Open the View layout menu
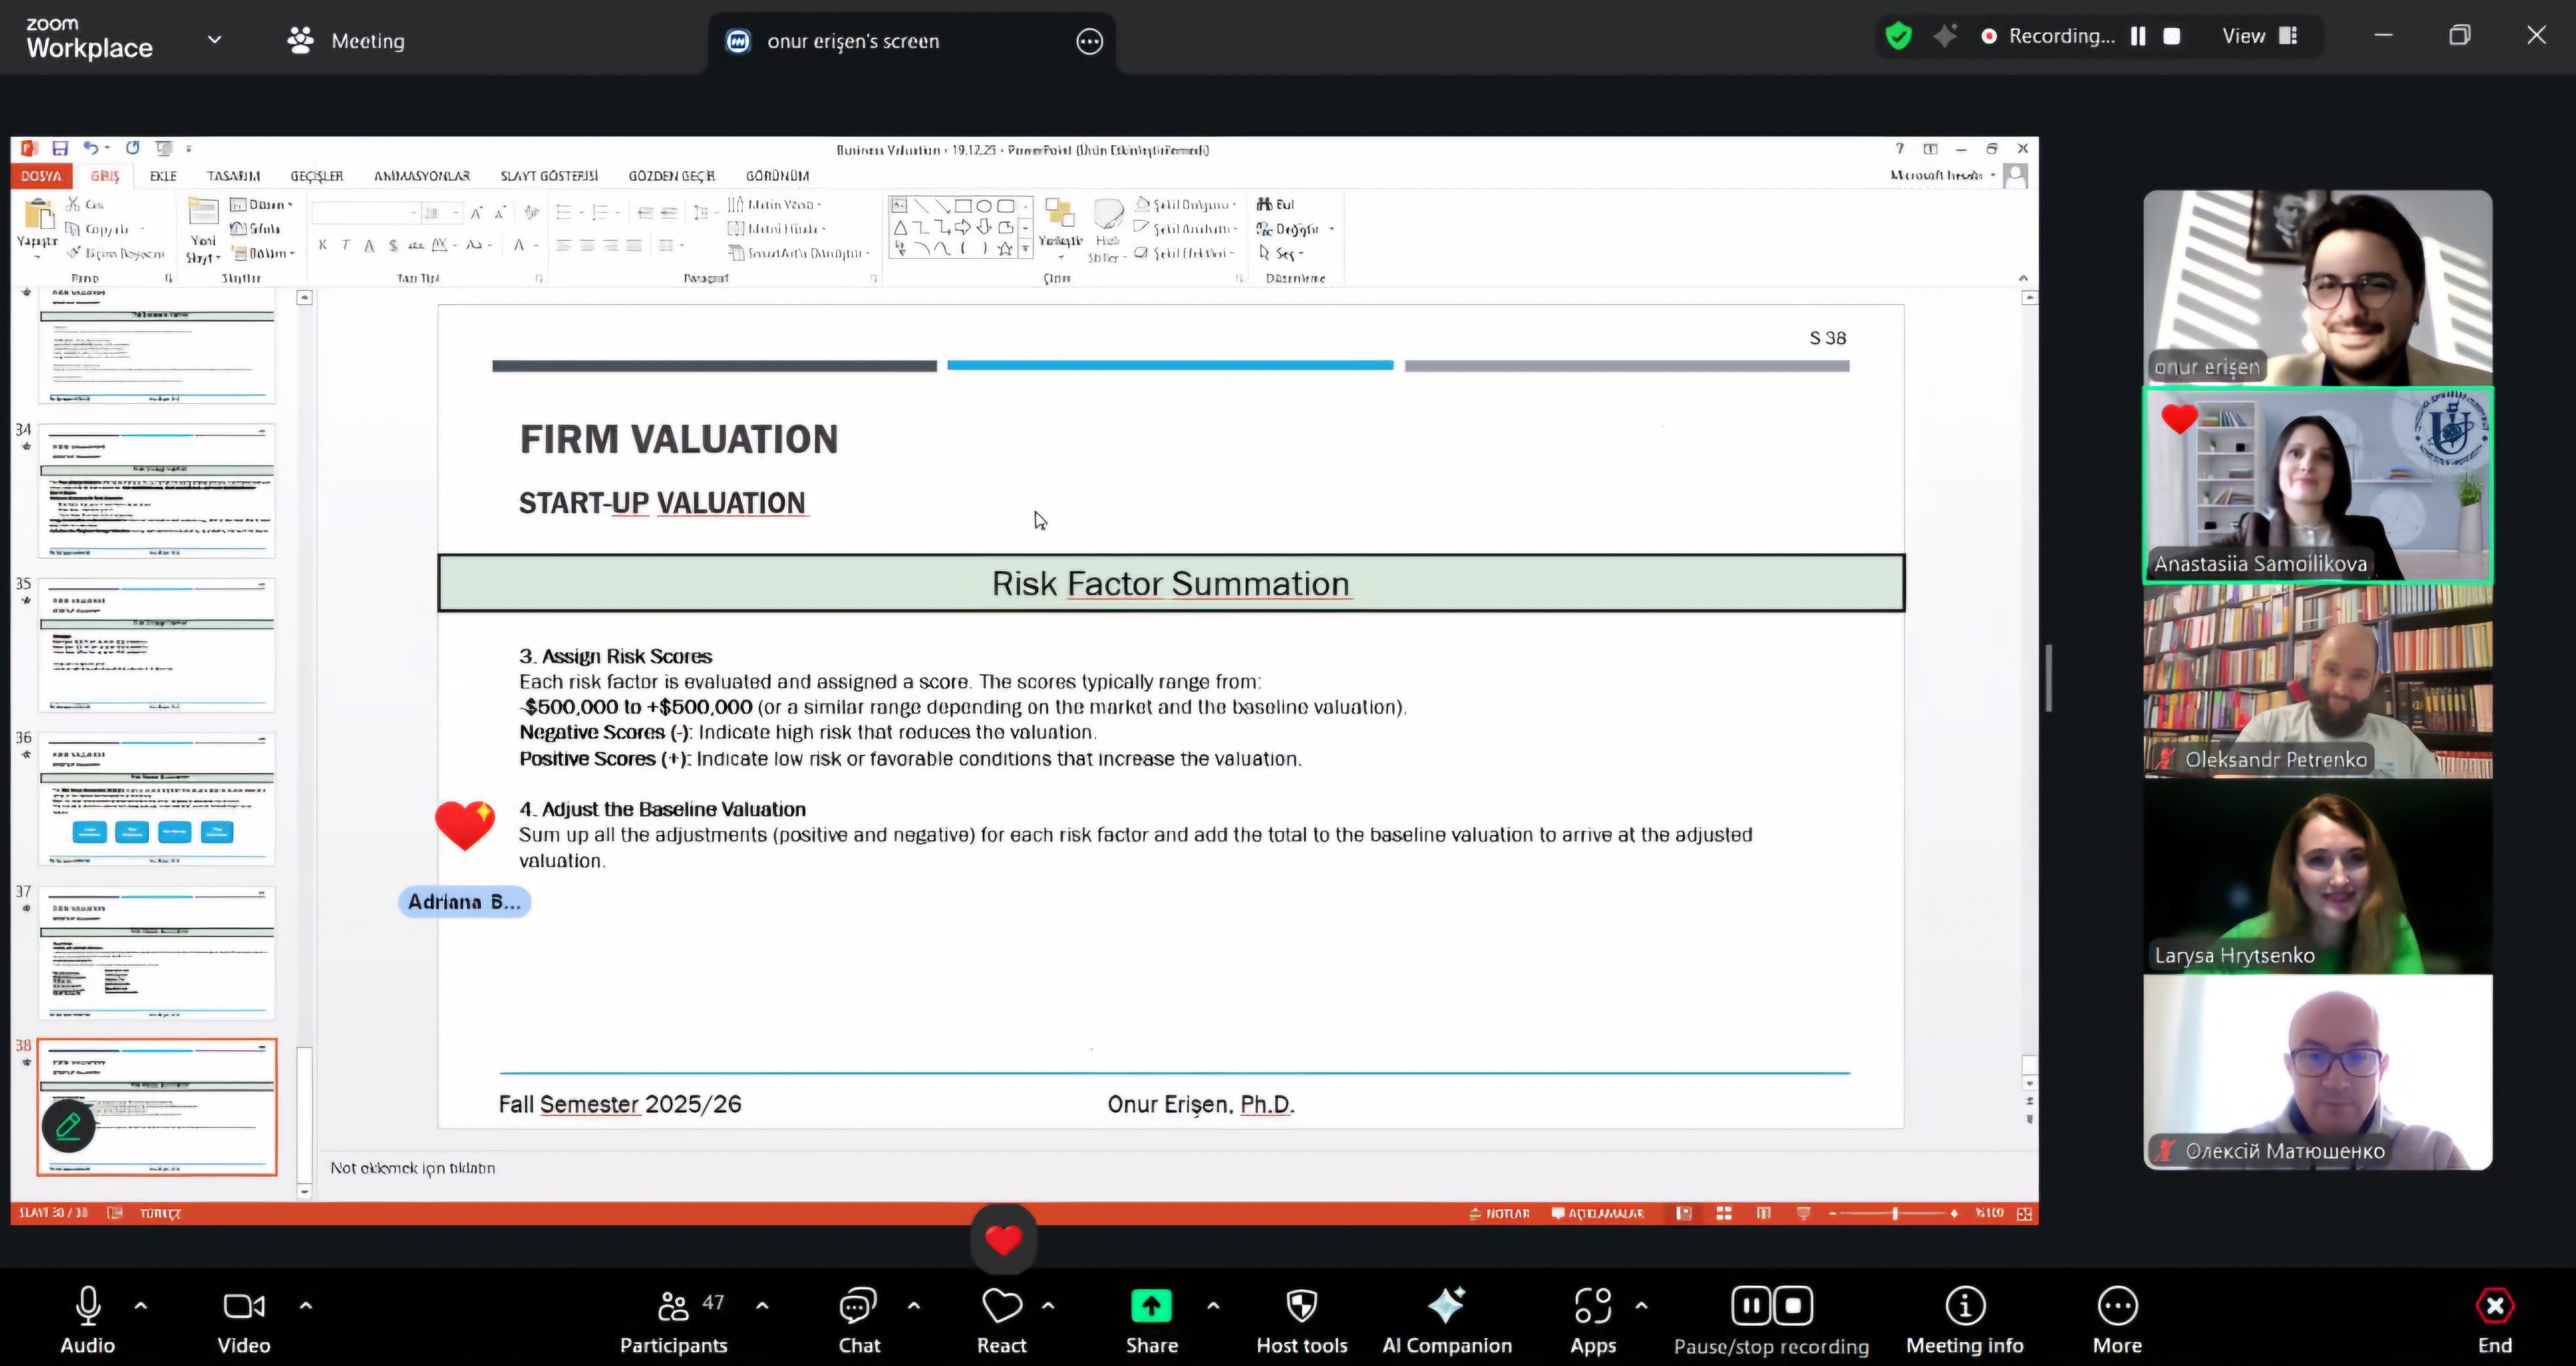 pyautogui.click(x=2259, y=36)
